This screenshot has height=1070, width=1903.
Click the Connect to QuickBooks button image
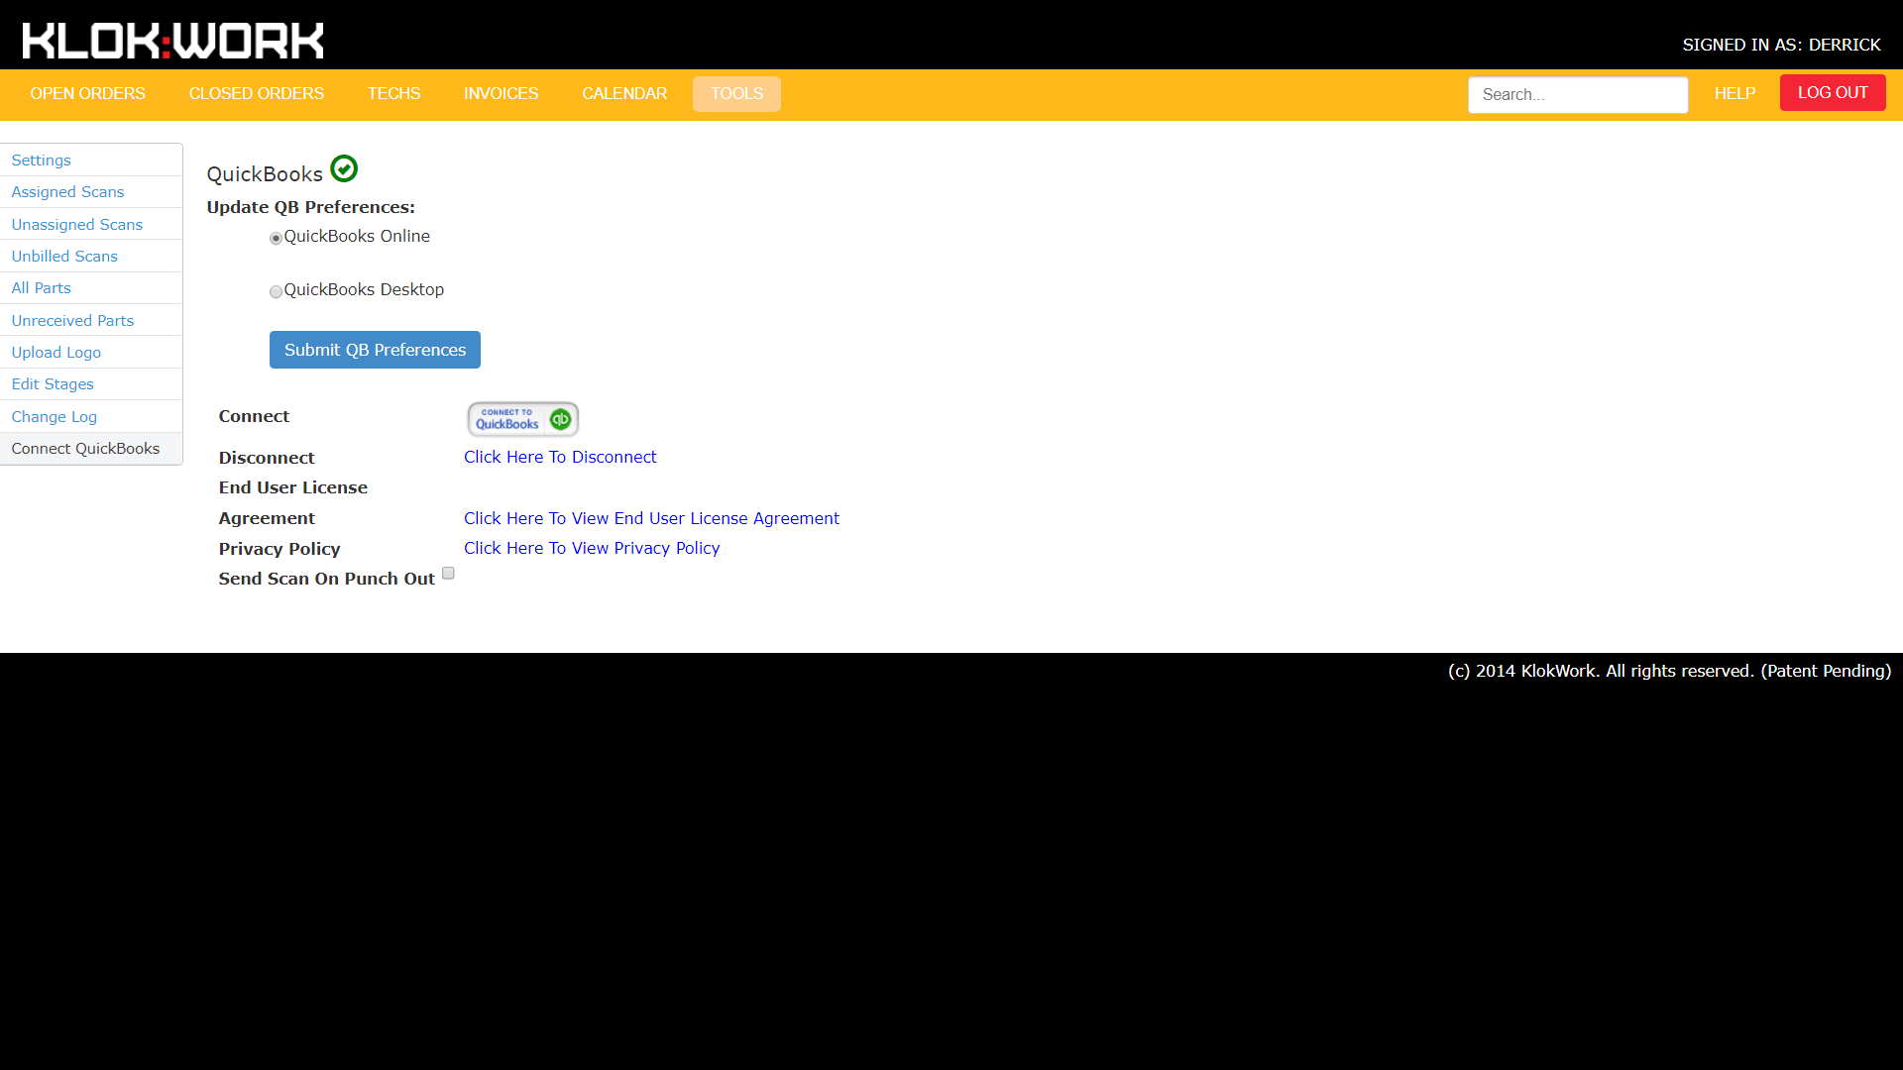523,419
